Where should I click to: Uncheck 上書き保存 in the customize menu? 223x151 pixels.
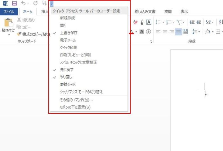[x=68, y=33]
